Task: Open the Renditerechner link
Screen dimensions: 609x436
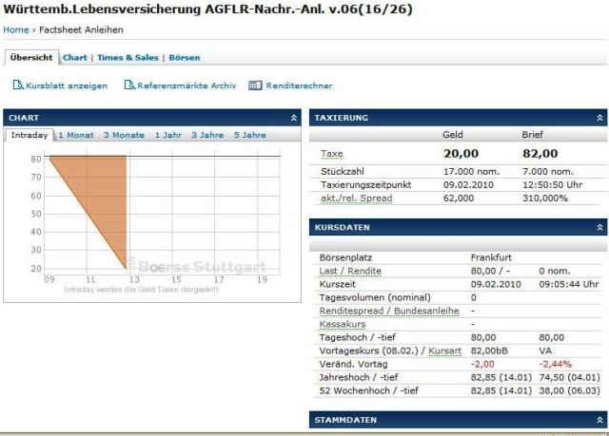Action: point(299,85)
